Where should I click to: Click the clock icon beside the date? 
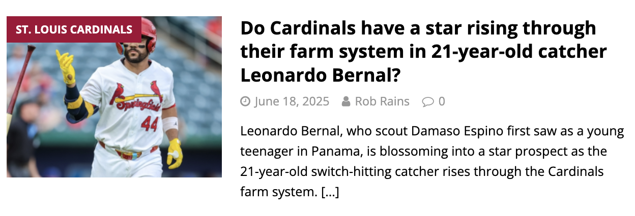click(245, 102)
